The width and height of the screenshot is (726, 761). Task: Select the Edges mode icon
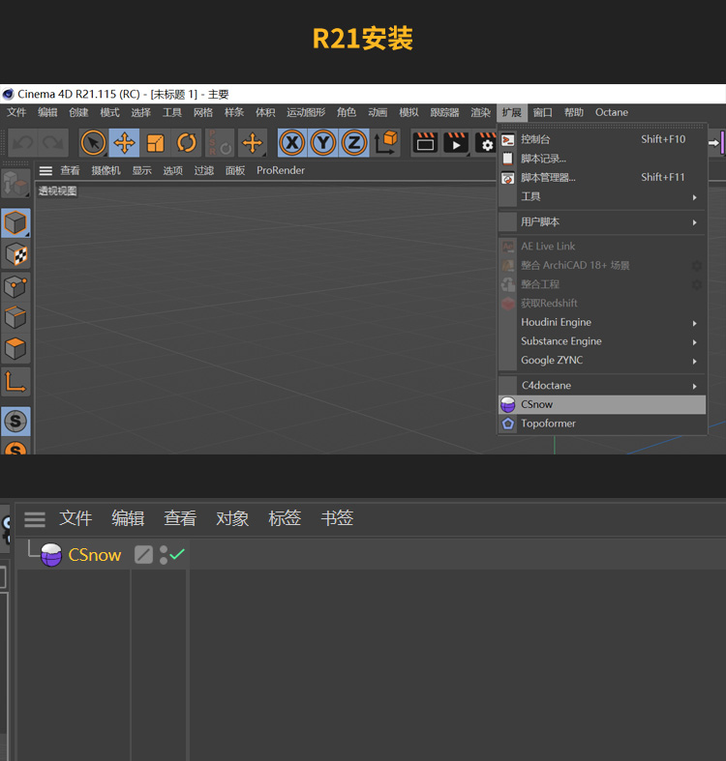(x=15, y=317)
